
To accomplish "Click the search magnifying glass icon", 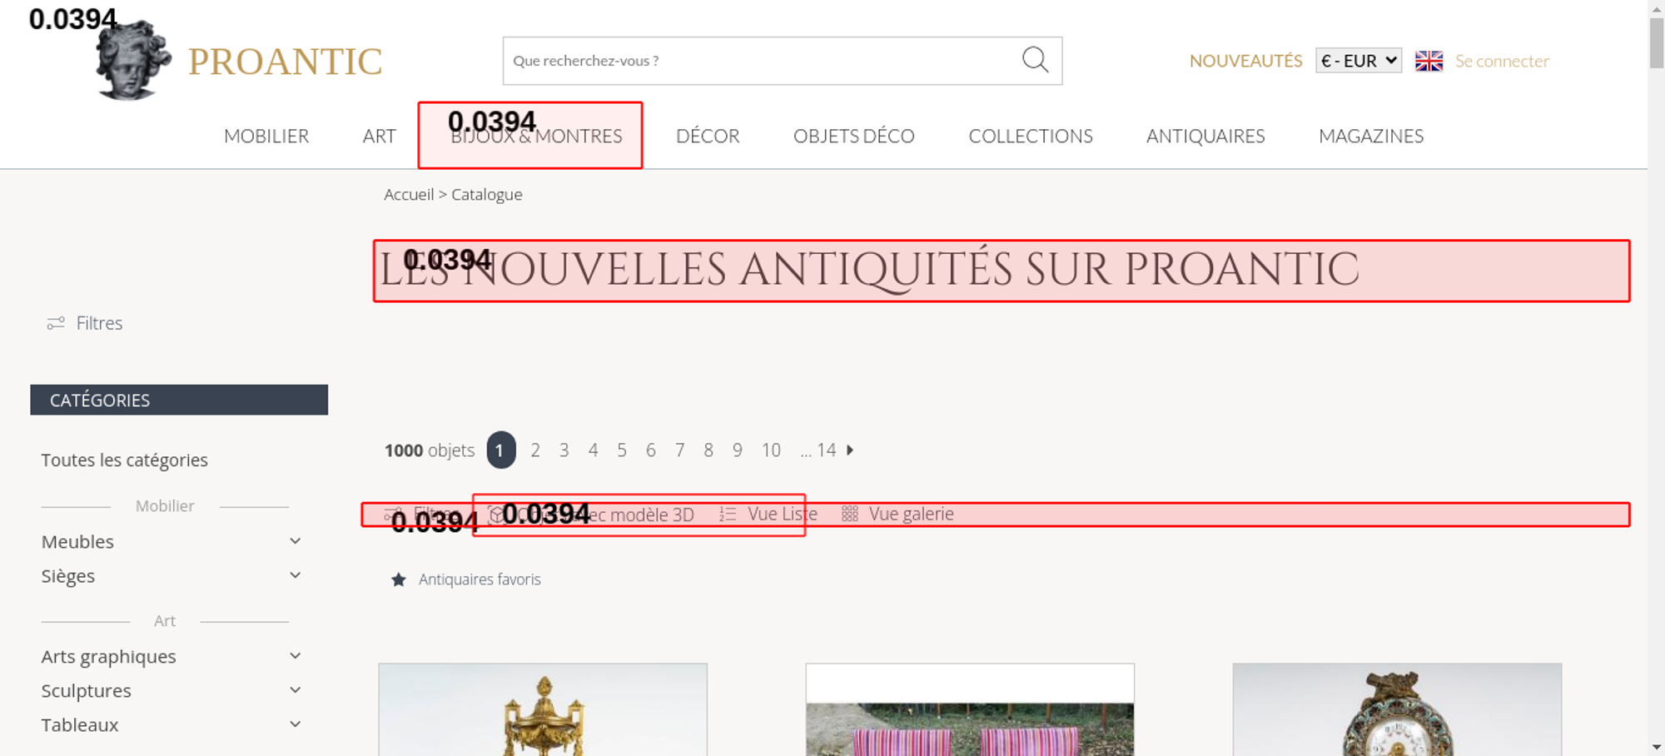I will click(1035, 60).
